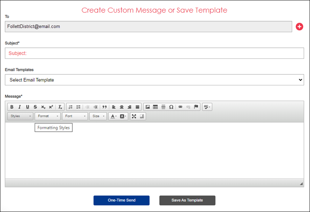Insert a block quote
Screen dimensions: 310x212
105,107
